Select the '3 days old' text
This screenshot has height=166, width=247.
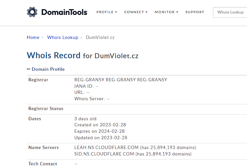[85, 119]
